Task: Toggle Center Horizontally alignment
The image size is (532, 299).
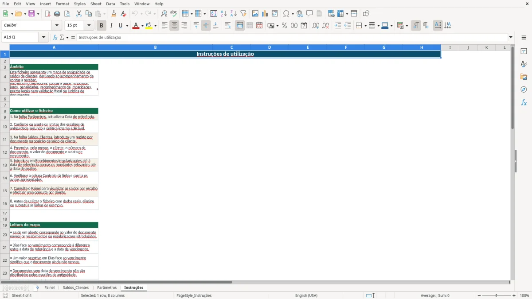Action: coord(174,26)
